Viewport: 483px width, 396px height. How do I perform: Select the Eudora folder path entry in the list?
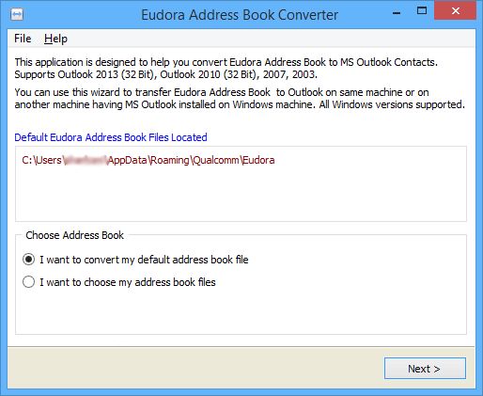(148, 160)
